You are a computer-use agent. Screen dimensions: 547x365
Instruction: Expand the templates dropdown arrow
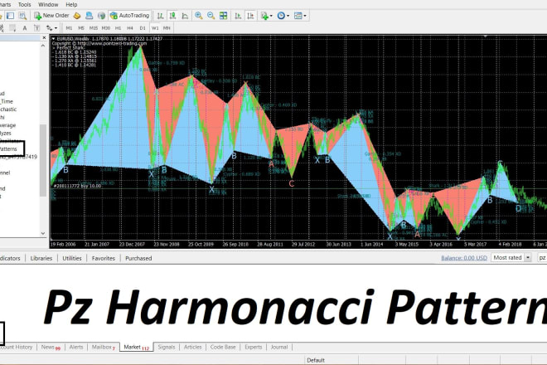(x=305, y=16)
